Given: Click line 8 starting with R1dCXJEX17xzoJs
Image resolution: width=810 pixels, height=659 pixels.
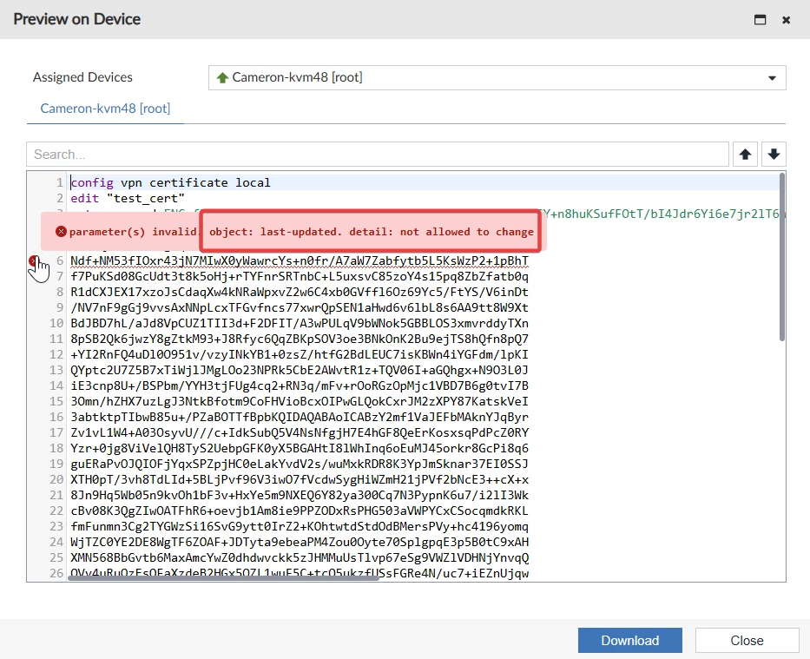Looking at the screenshot, I should click(300, 292).
